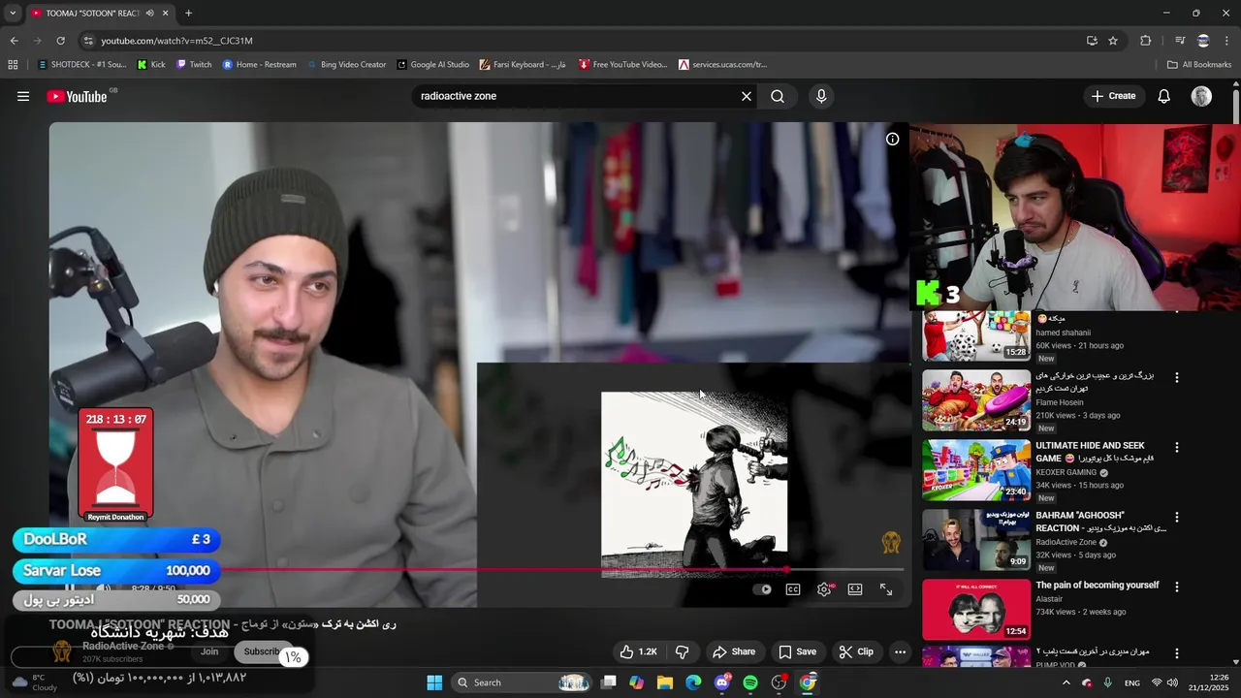Viewport: 1241px width, 698px height.
Task: Open the Chrome apps grid icon
Action: (x=13, y=65)
